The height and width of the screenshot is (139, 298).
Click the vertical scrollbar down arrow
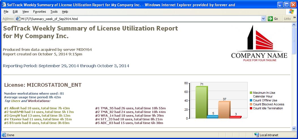pos(294,129)
